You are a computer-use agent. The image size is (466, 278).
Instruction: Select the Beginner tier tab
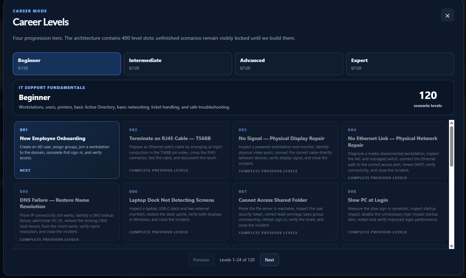(x=67, y=64)
